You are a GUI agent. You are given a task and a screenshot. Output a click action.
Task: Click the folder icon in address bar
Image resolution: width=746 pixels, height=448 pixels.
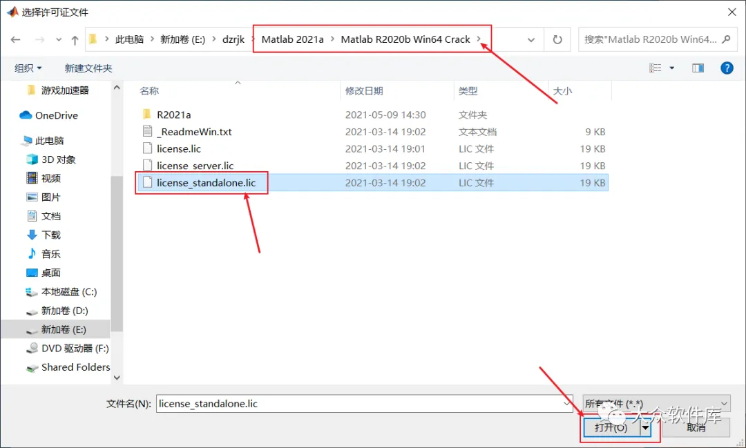pyautogui.click(x=93, y=39)
